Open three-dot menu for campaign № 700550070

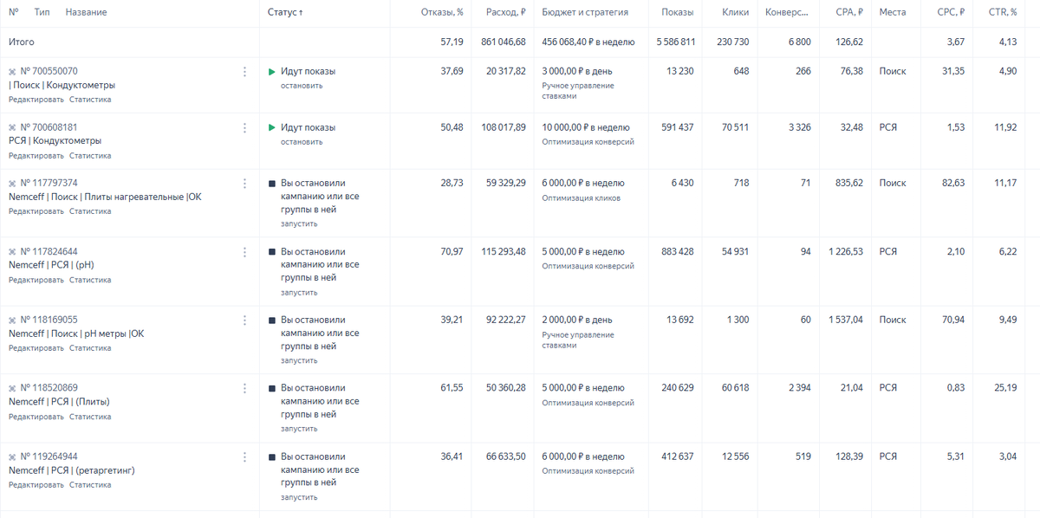click(x=244, y=72)
